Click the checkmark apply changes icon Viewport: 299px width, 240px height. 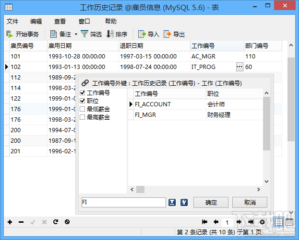point(33,222)
